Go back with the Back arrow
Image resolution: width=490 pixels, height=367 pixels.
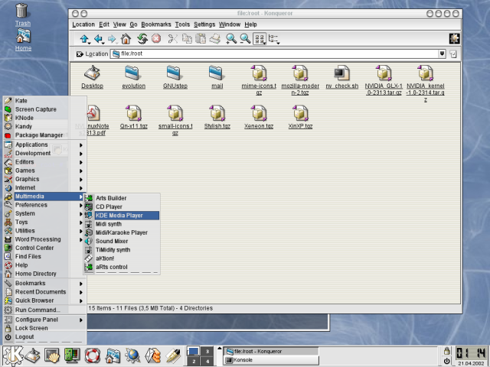point(99,39)
